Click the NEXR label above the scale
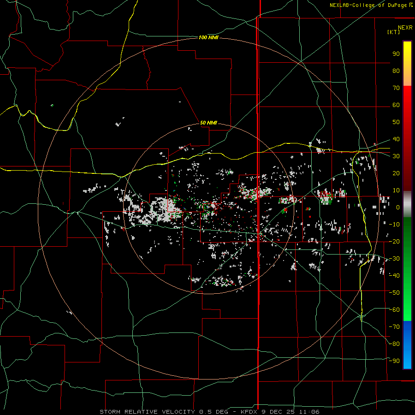Screen dimensions: 415x415 (405, 28)
